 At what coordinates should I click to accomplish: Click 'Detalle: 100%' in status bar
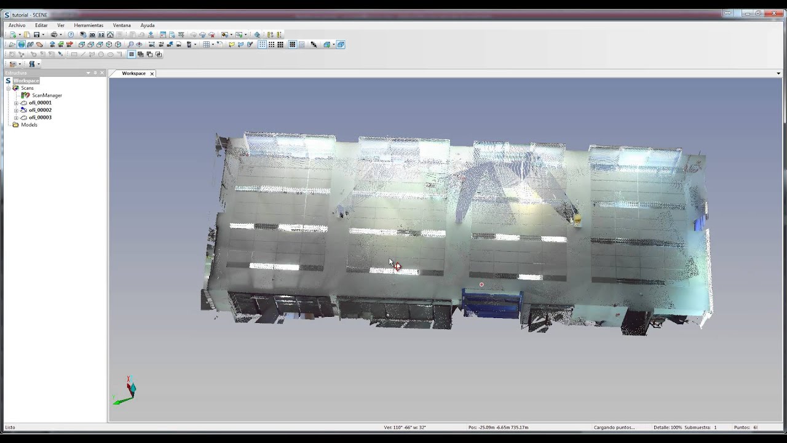(x=668, y=427)
